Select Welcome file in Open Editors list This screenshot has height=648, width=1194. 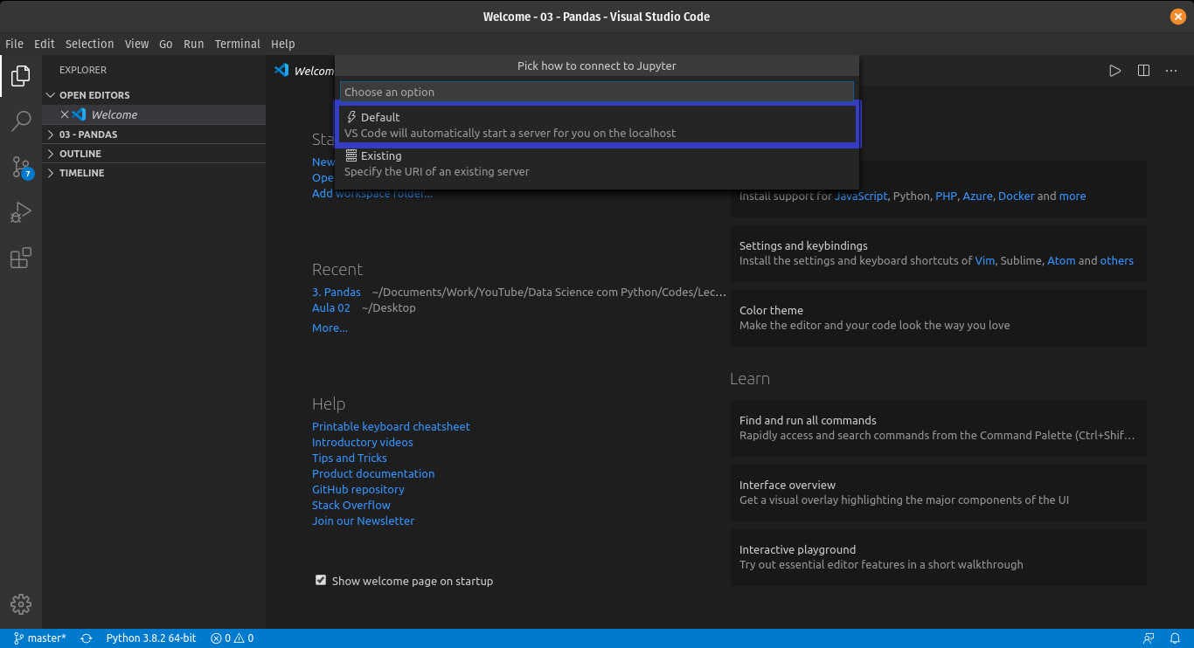pos(154,114)
